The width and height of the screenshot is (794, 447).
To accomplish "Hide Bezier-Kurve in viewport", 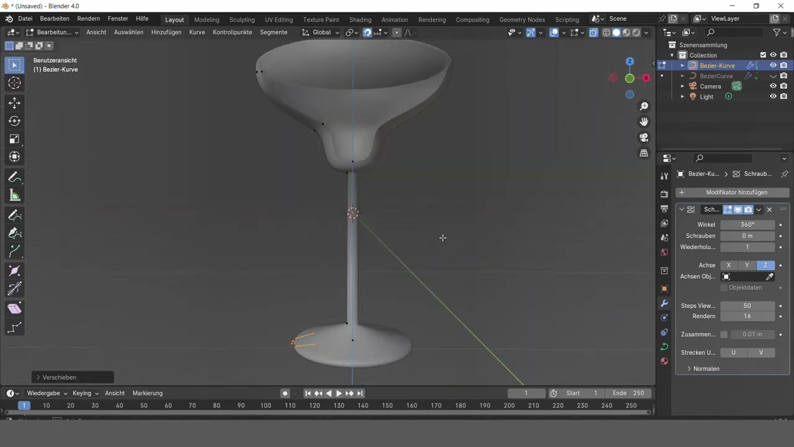I will click(773, 65).
